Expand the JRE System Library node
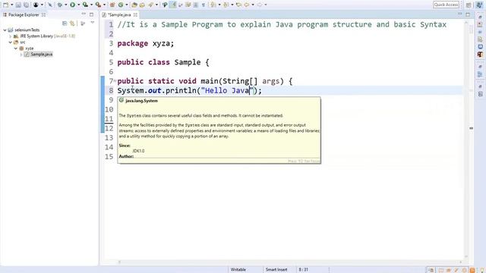This screenshot has width=486, height=273. [10, 36]
